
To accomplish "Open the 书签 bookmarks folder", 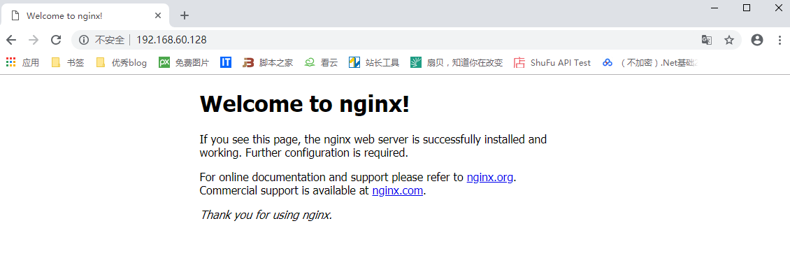I will [68, 62].
